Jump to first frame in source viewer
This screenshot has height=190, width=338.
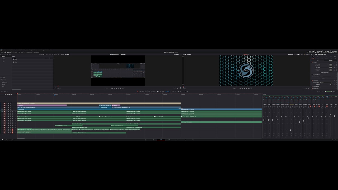pos(112,89)
